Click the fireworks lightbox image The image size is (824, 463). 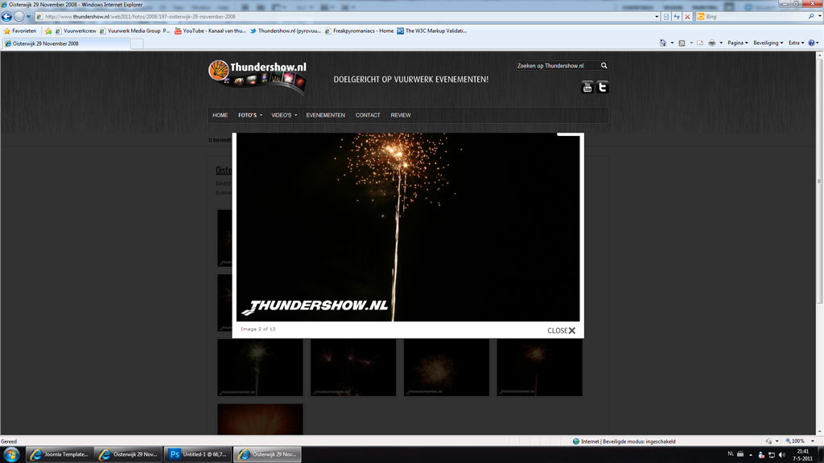(x=408, y=227)
